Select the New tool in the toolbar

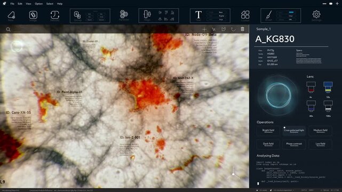[x=11, y=15]
